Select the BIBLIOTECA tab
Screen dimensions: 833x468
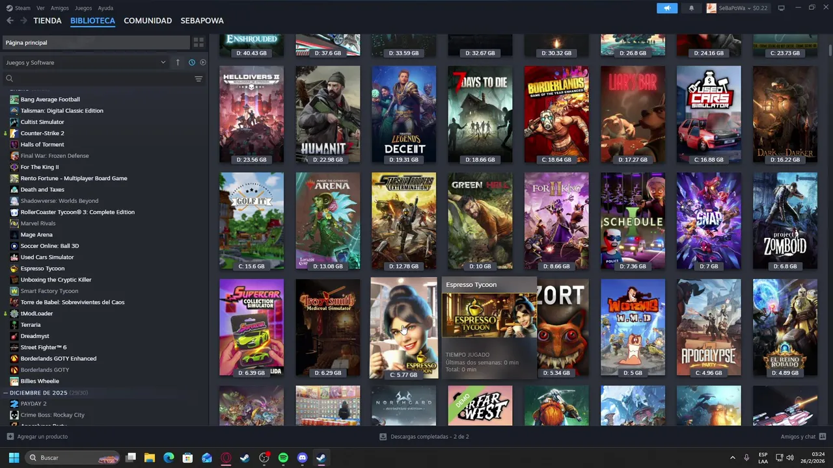[x=92, y=21]
